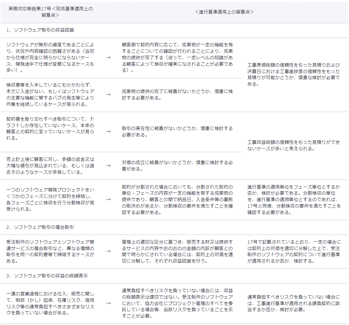Select section heading 3. ソフトウェア取引の収益の総額表示
Image resolution: width=349 pixels, height=325 pixels.
point(47,276)
